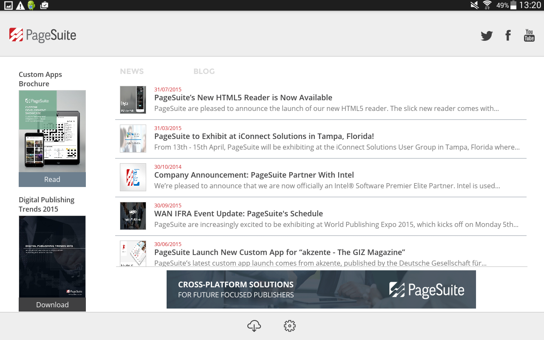
Task: Tap summary starting "PageSuite are increasingly excited"
Action: tap(337, 224)
